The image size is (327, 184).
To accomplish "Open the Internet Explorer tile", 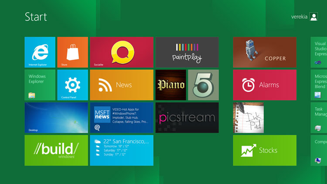I will click(40, 52).
